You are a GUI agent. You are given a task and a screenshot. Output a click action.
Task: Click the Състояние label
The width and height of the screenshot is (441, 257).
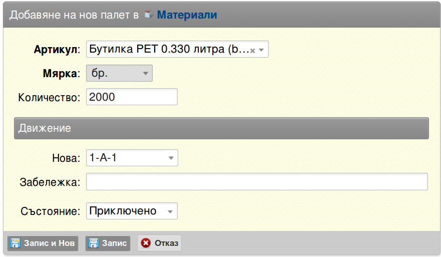click(x=51, y=211)
